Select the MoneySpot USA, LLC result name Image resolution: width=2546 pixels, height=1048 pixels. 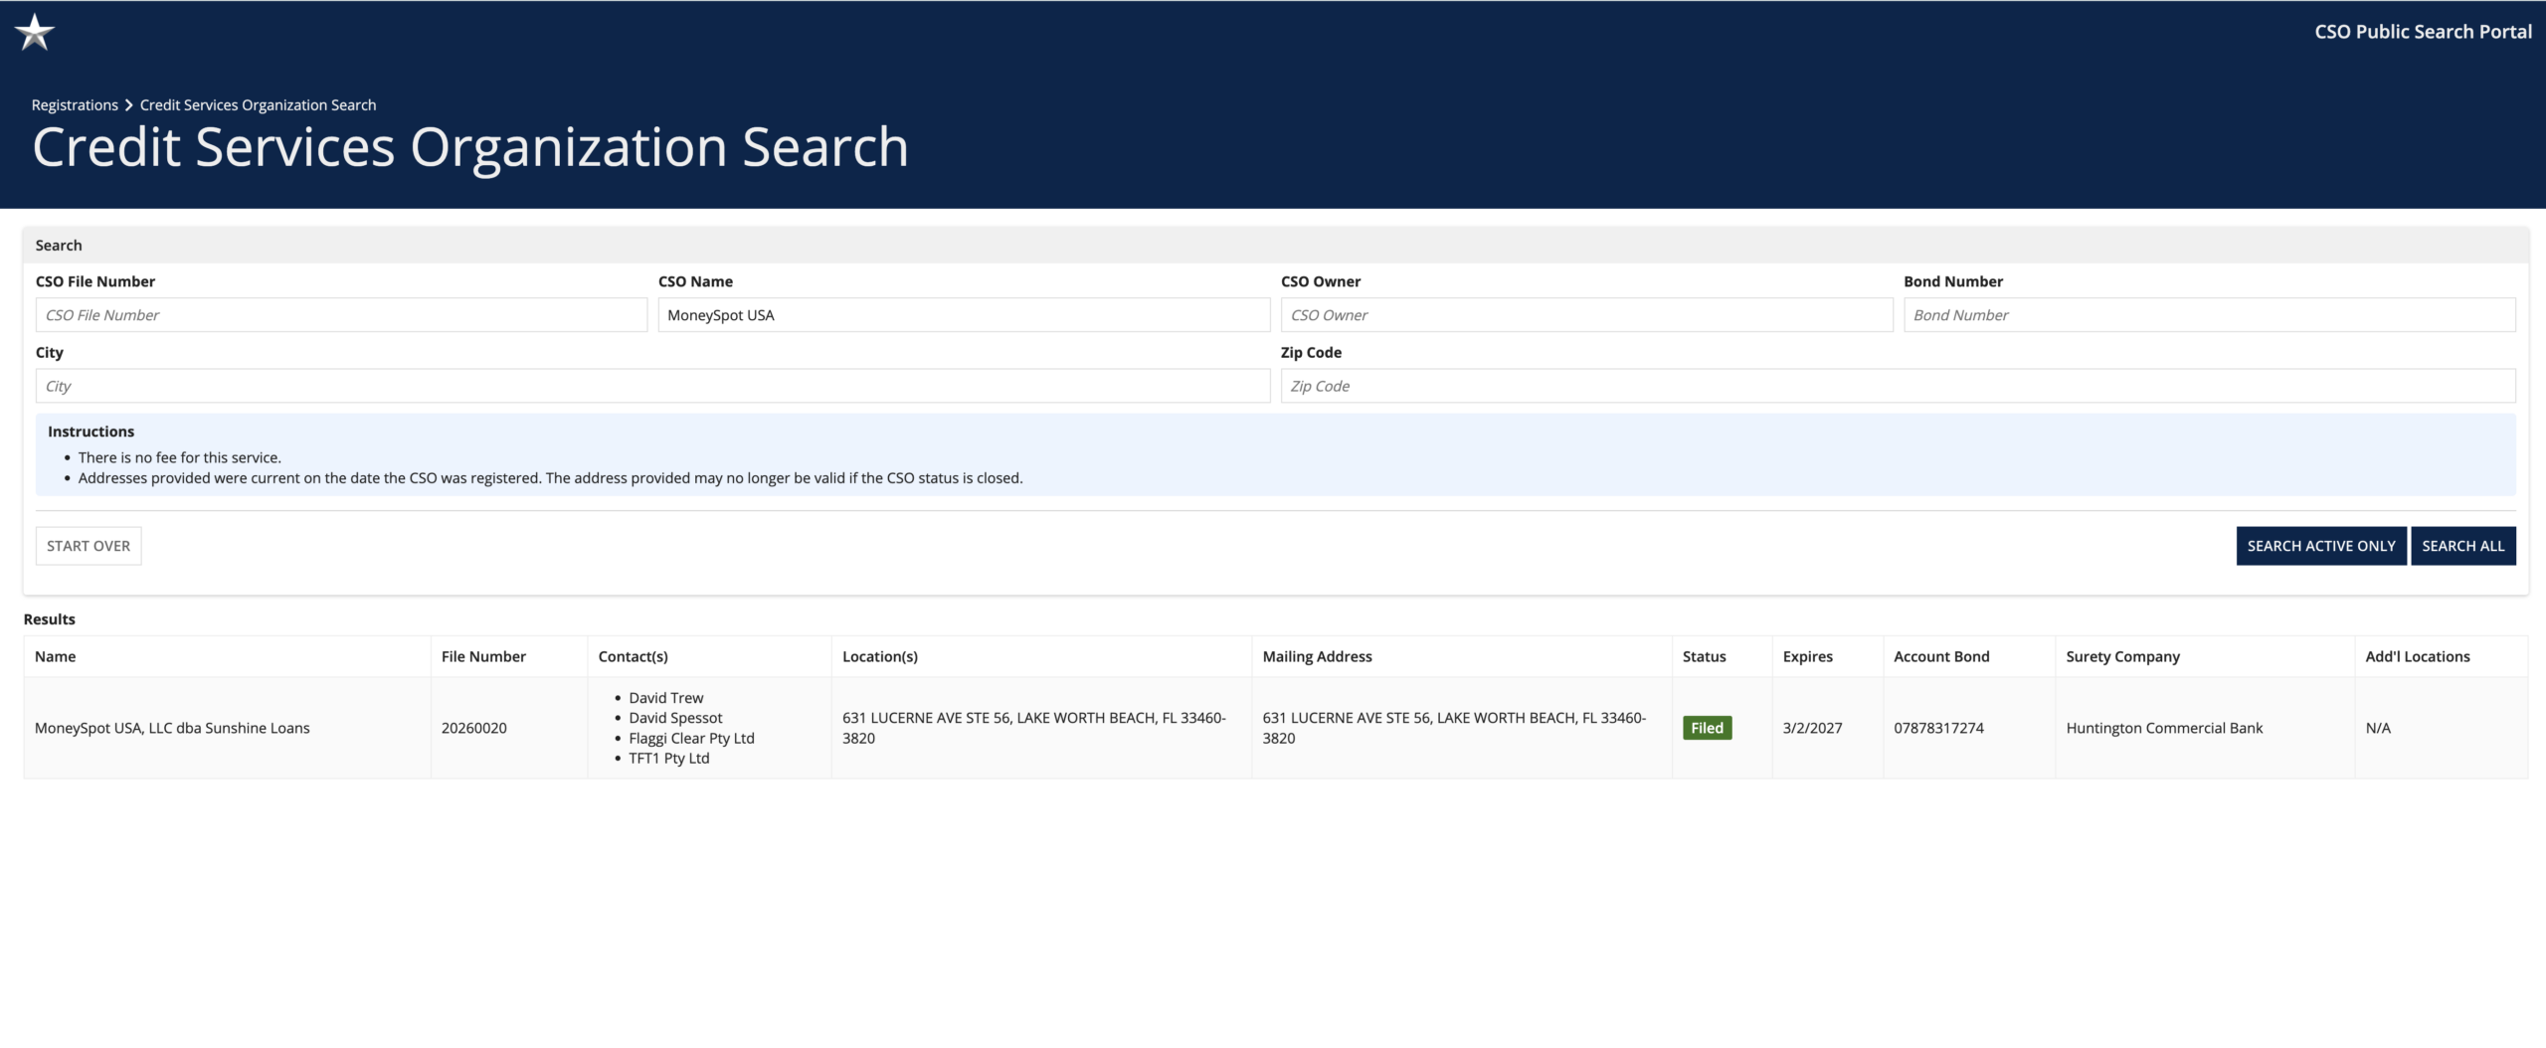click(172, 728)
